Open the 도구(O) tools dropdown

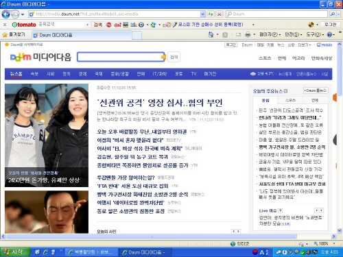[315, 34]
